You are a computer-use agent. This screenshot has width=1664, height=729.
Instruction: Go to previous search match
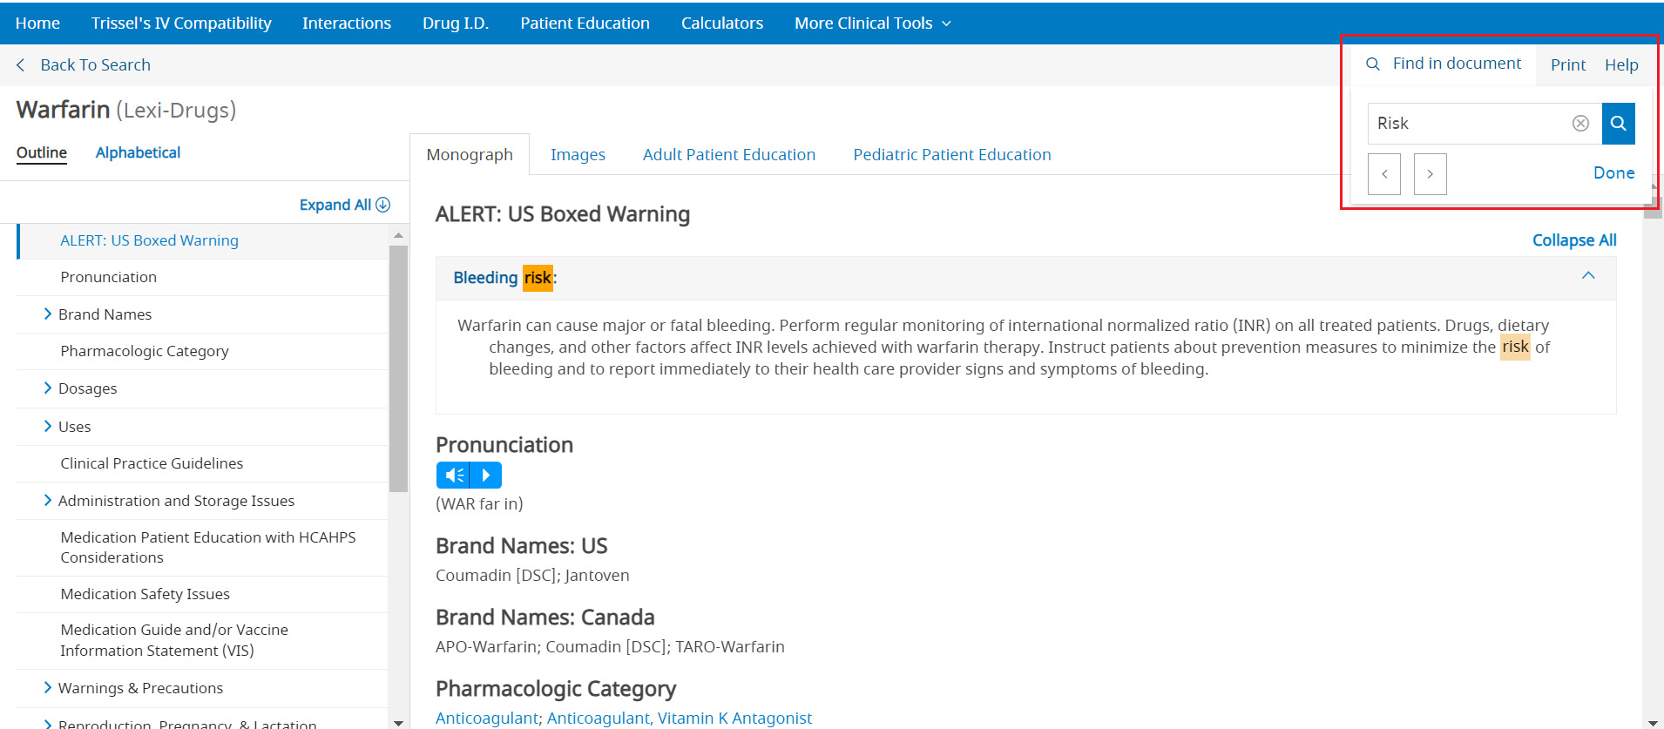point(1384,174)
